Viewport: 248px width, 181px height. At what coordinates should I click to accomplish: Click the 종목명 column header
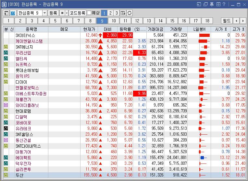click(31, 29)
